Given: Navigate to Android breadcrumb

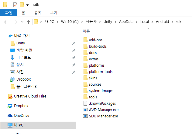Looking at the screenshot, I should pos(162,22).
